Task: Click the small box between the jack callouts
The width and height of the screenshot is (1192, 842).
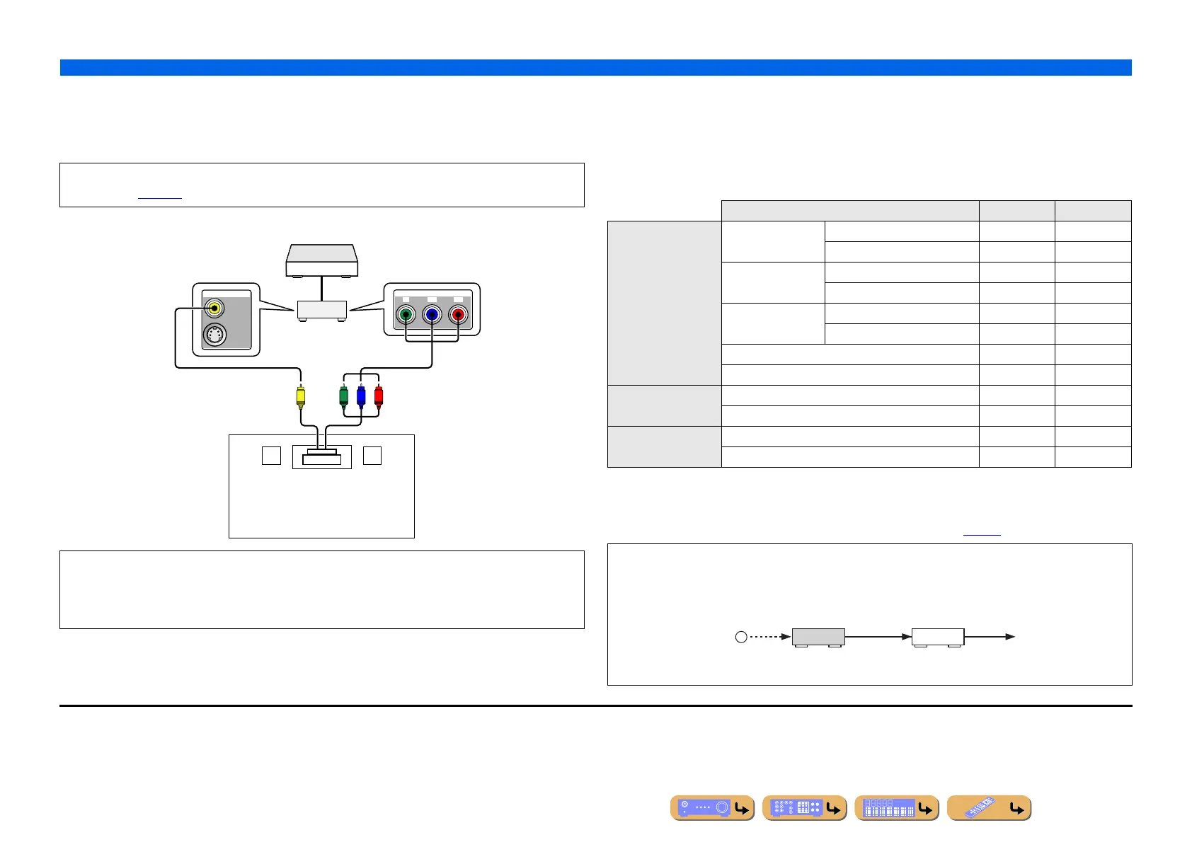Action: pyautogui.click(x=322, y=311)
